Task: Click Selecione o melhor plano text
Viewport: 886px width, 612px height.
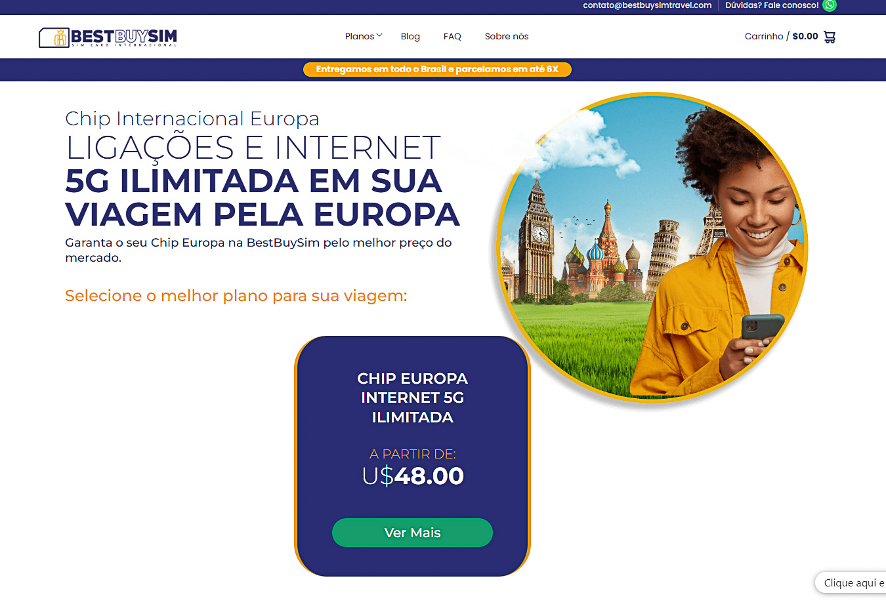Action: 236,296
